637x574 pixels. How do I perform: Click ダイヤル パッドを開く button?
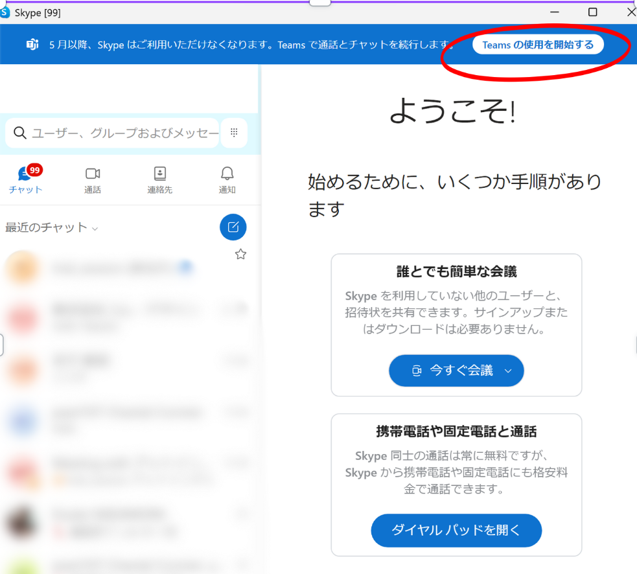click(456, 530)
